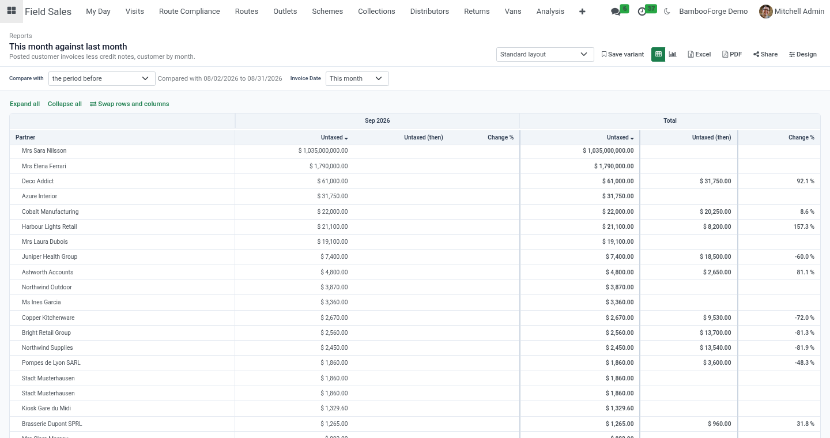The image size is (830, 438).
Task: Swap rows and columns
Action: coord(130,104)
